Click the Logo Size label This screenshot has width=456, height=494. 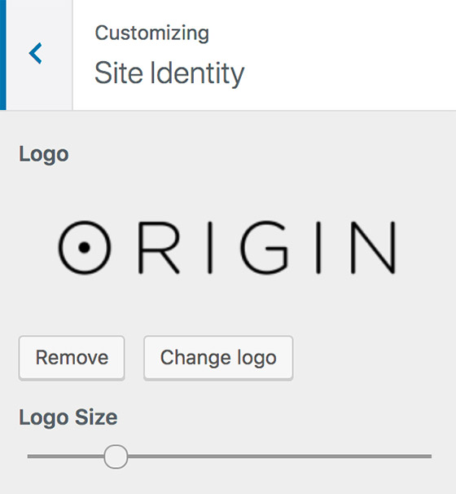(68, 417)
